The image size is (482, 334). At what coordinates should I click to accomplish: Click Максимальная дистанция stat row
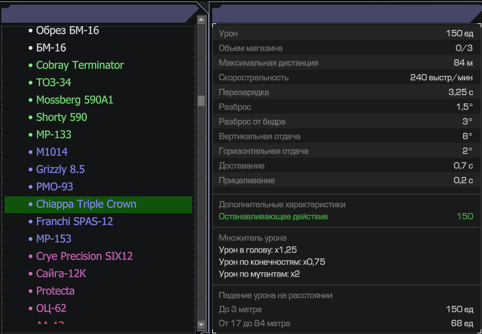point(347,63)
